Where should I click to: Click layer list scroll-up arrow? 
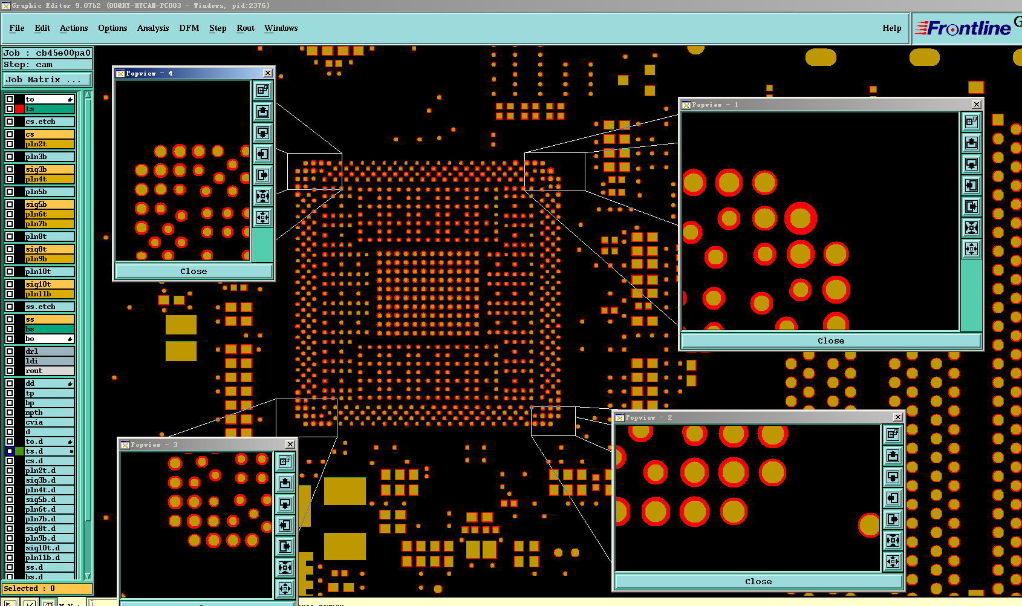coord(88,95)
